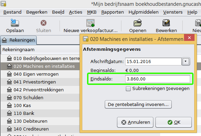Click the Eindsaldo amount field
The image size is (201, 136).
[x=157, y=79]
